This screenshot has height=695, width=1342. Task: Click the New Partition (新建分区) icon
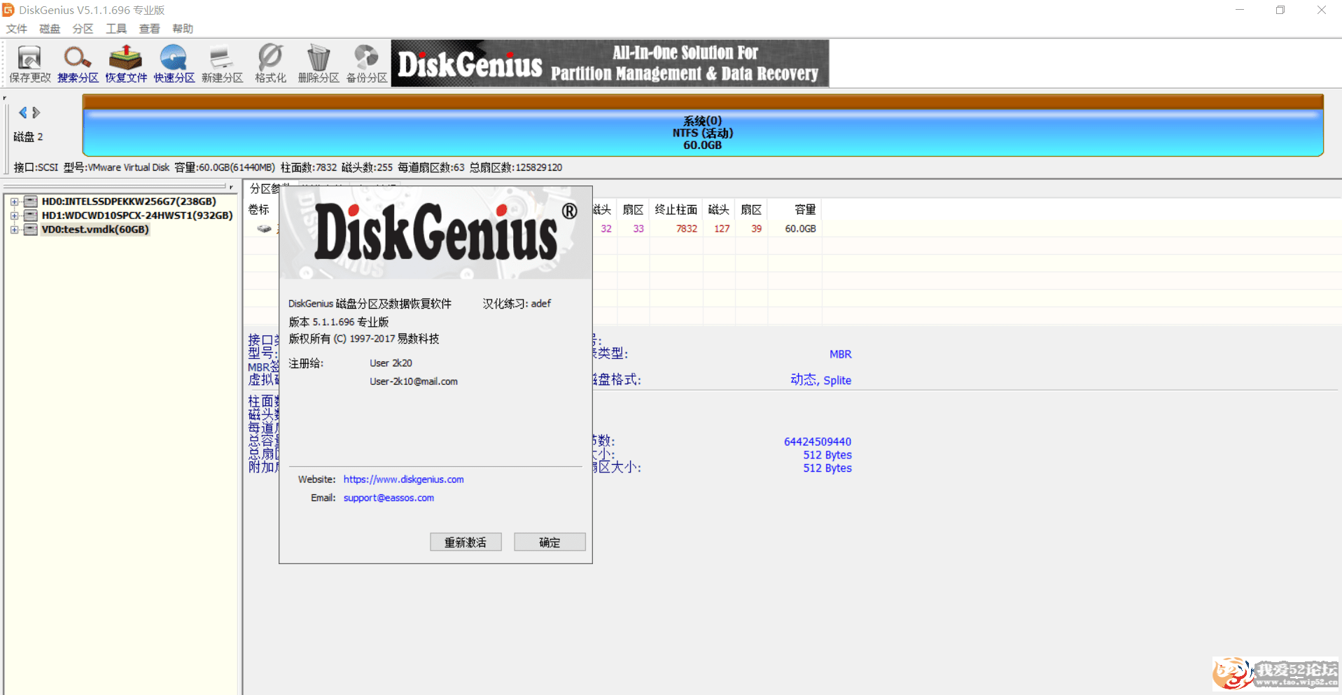click(x=222, y=64)
